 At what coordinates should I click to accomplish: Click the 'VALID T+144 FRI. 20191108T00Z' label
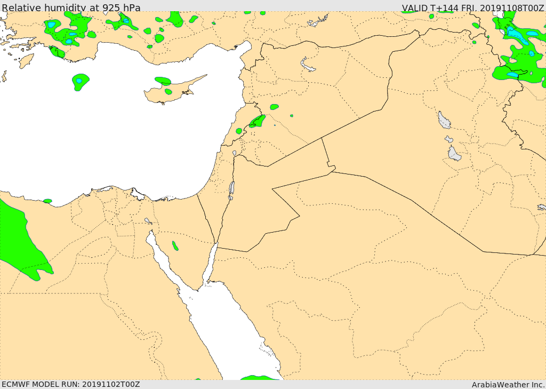tap(473, 7)
